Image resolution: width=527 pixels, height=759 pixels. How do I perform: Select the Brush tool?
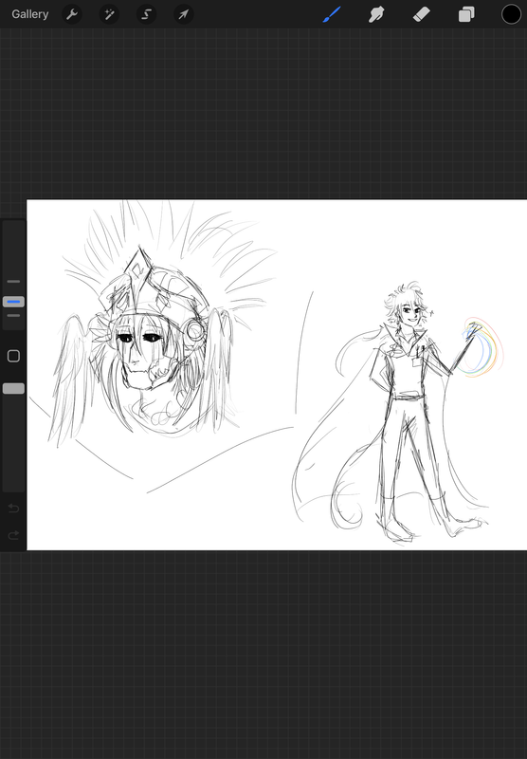pos(332,14)
